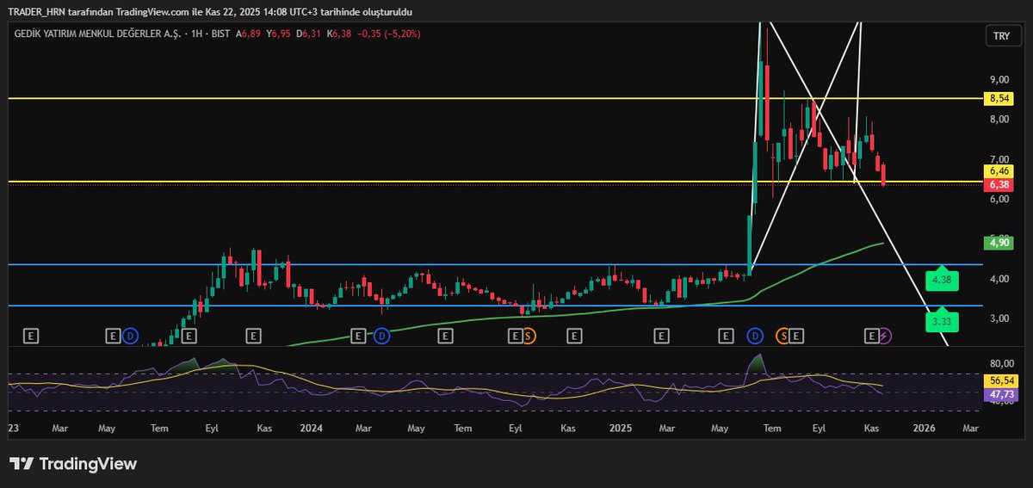The image size is (1033, 488).
Task: Click the GEDİK YATIRIM MENKUL DEĞERLER symbol title
Action: coord(96,34)
